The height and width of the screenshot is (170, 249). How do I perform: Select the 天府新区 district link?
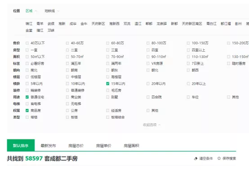pos(98,24)
